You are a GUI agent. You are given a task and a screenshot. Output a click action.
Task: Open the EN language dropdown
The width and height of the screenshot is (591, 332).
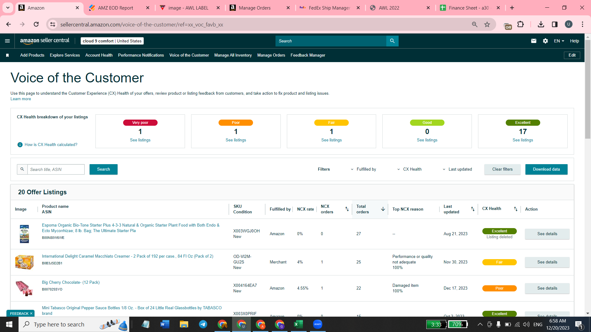559,41
